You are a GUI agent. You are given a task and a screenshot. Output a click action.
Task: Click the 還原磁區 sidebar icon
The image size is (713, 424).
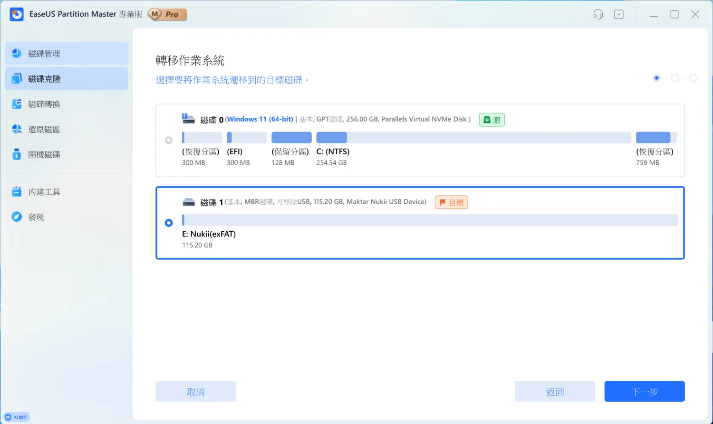coord(17,129)
